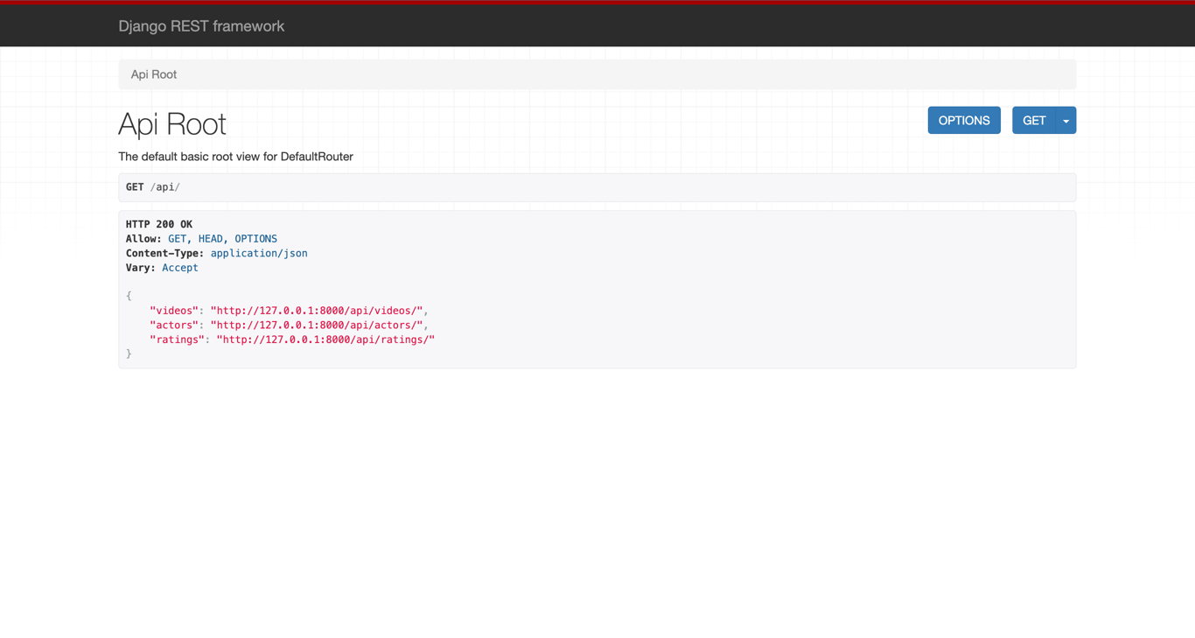Click the GET request button
The image size is (1195, 638).
click(x=1034, y=121)
